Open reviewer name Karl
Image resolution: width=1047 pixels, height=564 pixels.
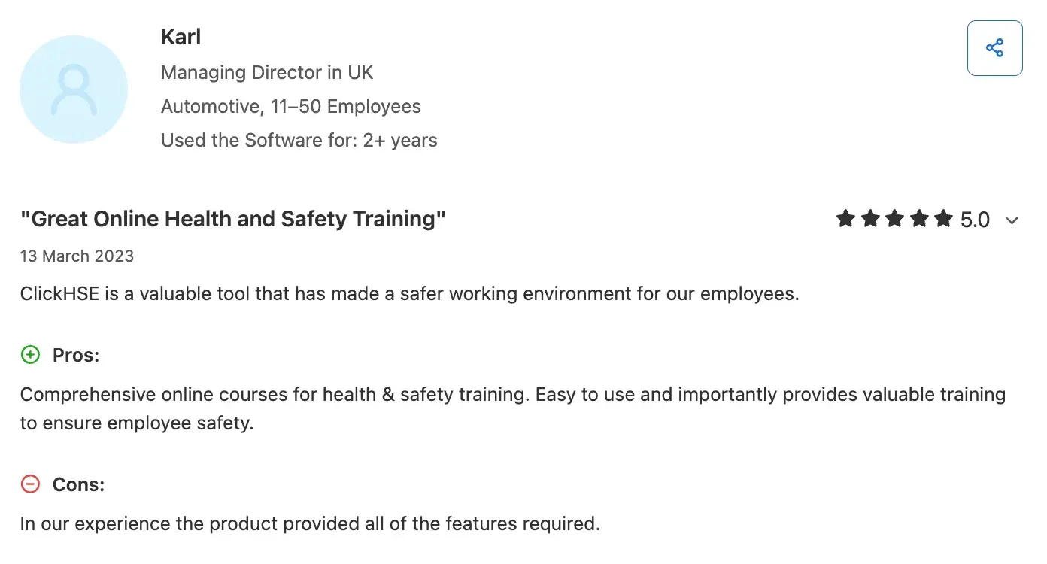[181, 36]
